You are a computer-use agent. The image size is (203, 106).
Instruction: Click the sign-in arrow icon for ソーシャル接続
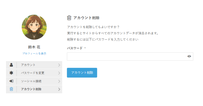tap(11, 81)
